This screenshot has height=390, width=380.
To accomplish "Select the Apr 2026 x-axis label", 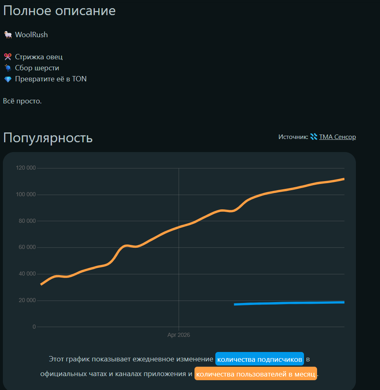I will [179, 335].
